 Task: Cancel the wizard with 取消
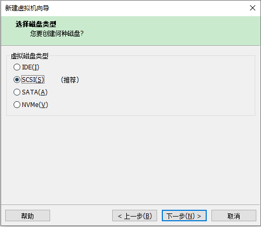click(234, 216)
